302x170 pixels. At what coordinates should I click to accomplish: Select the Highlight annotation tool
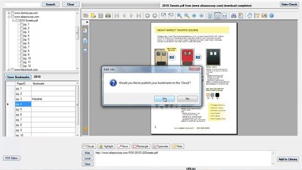106,146
